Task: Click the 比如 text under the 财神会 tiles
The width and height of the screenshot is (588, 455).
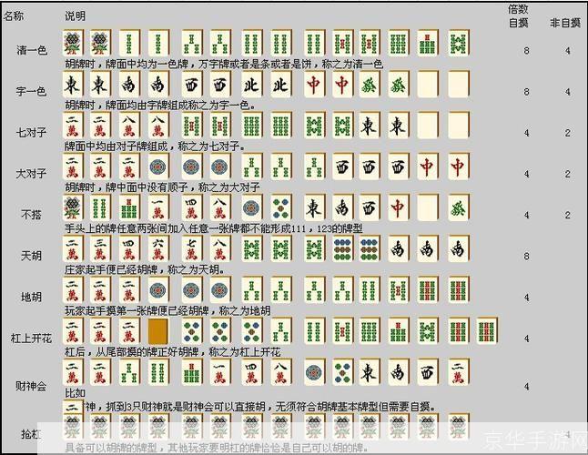Action: click(75, 393)
